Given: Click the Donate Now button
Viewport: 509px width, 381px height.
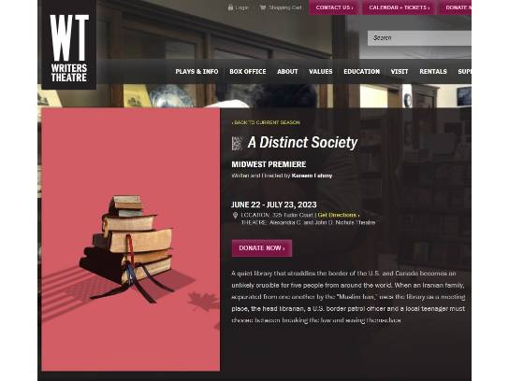Looking at the screenshot, I should point(262,248).
